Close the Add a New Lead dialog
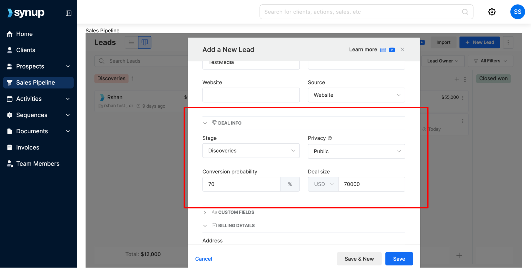The image size is (531, 268). (402, 50)
